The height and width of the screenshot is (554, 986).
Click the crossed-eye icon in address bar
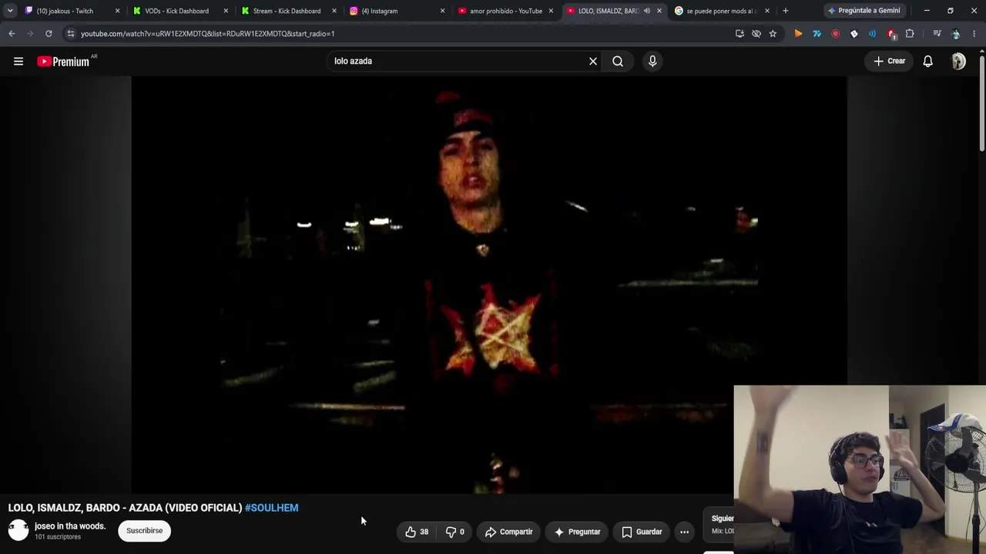coord(756,34)
